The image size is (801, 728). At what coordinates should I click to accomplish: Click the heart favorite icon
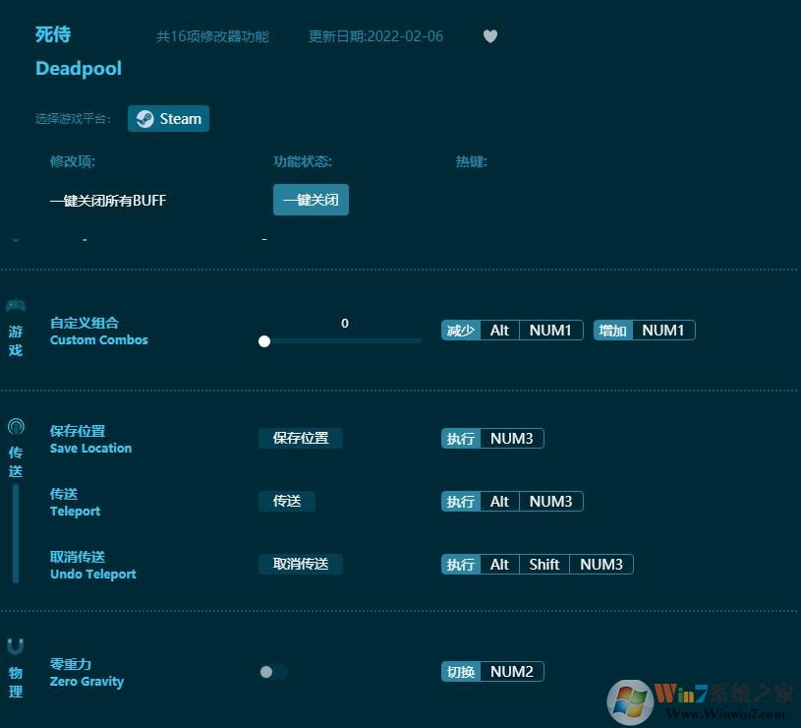[489, 36]
